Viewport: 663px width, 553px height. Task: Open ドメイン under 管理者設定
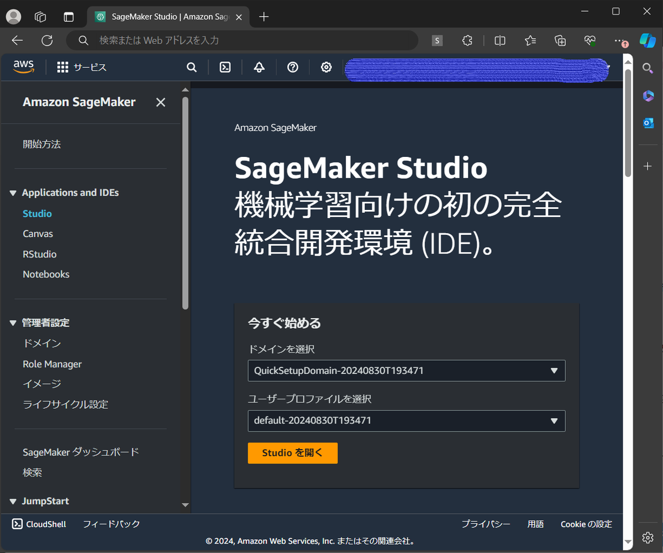[x=41, y=343]
